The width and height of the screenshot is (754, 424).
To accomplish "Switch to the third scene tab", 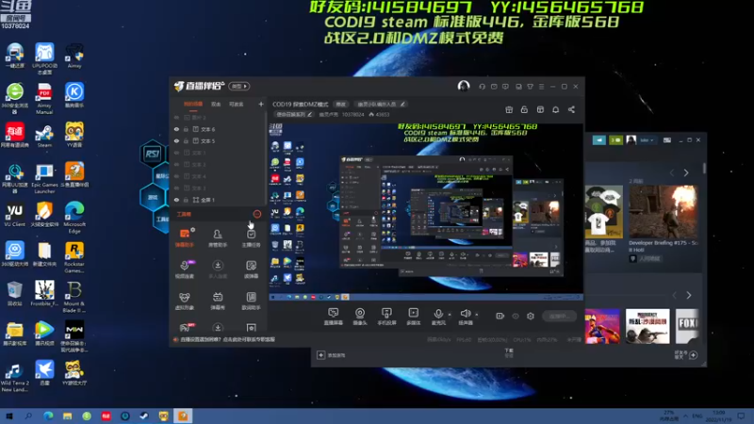I will (237, 104).
